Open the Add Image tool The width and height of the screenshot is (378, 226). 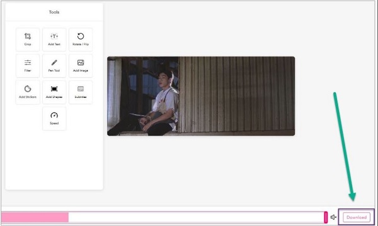point(81,66)
